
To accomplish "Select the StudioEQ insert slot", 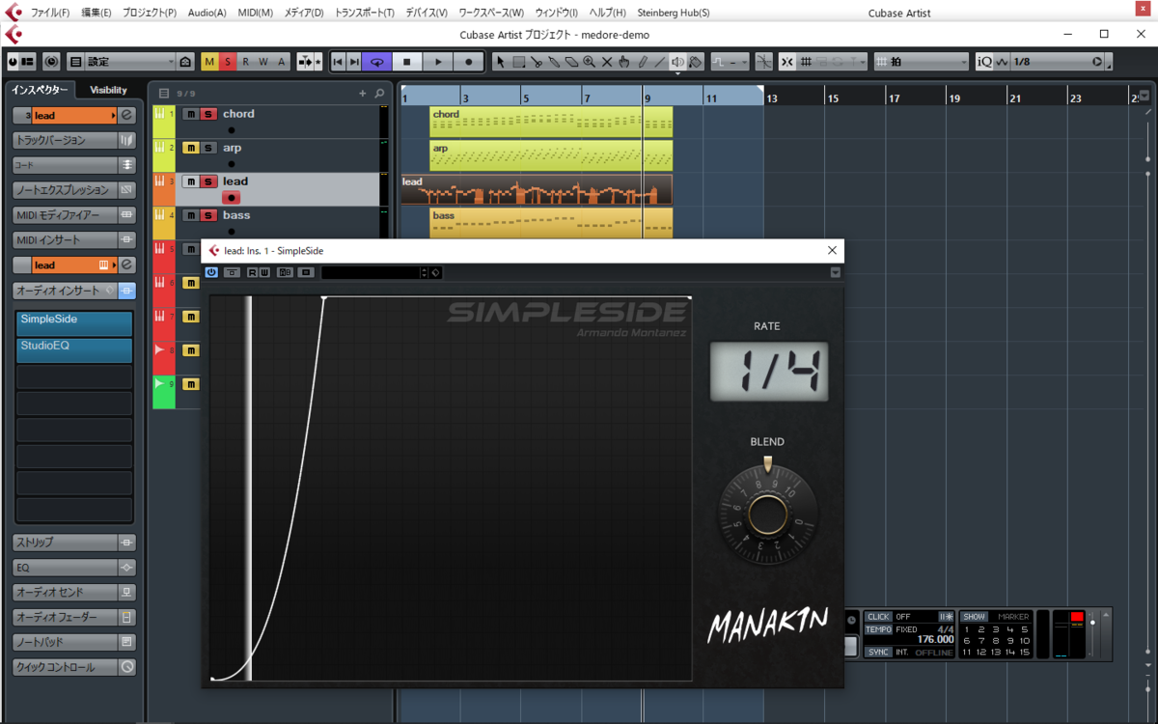I will point(74,349).
